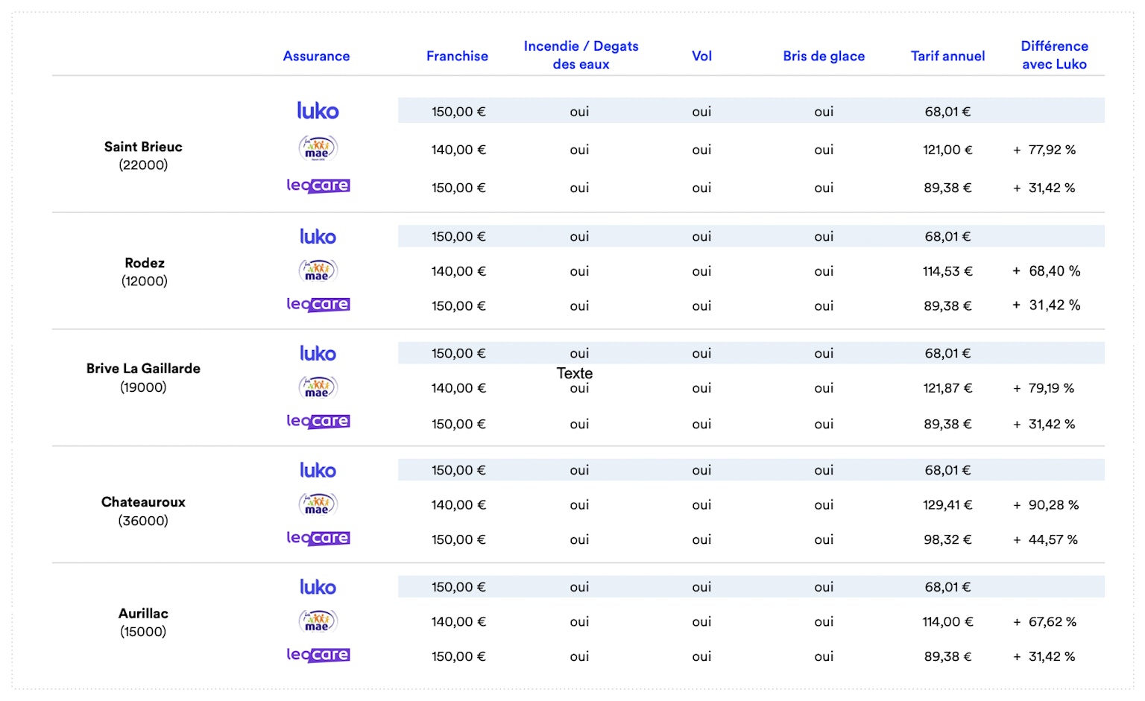Screen dimensions: 1145x701
Task: Click the Différence avec Luko header
Action: point(1054,55)
